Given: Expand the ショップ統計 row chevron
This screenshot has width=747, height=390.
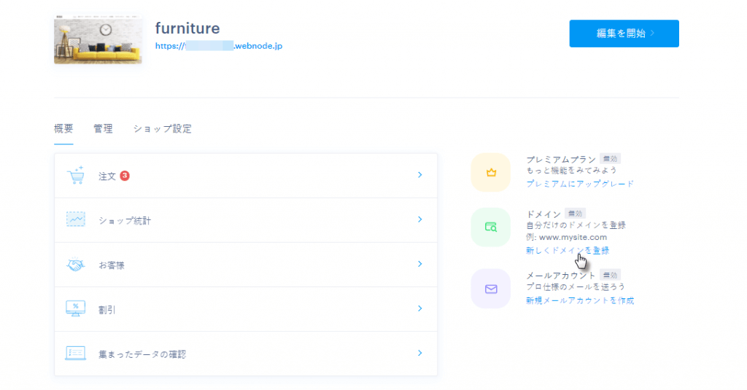Looking at the screenshot, I should (x=419, y=219).
